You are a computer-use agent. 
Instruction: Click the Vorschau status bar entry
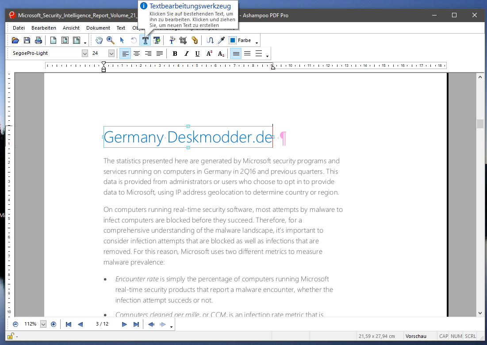[416, 336]
